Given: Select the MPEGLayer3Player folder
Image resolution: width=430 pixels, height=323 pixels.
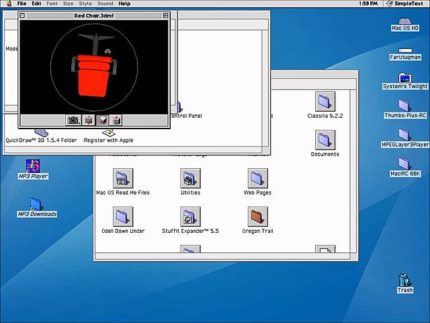Looking at the screenshot, I should pyautogui.click(x=405, y=139).
